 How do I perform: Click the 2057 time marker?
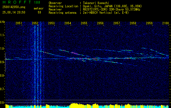point(117,23)
